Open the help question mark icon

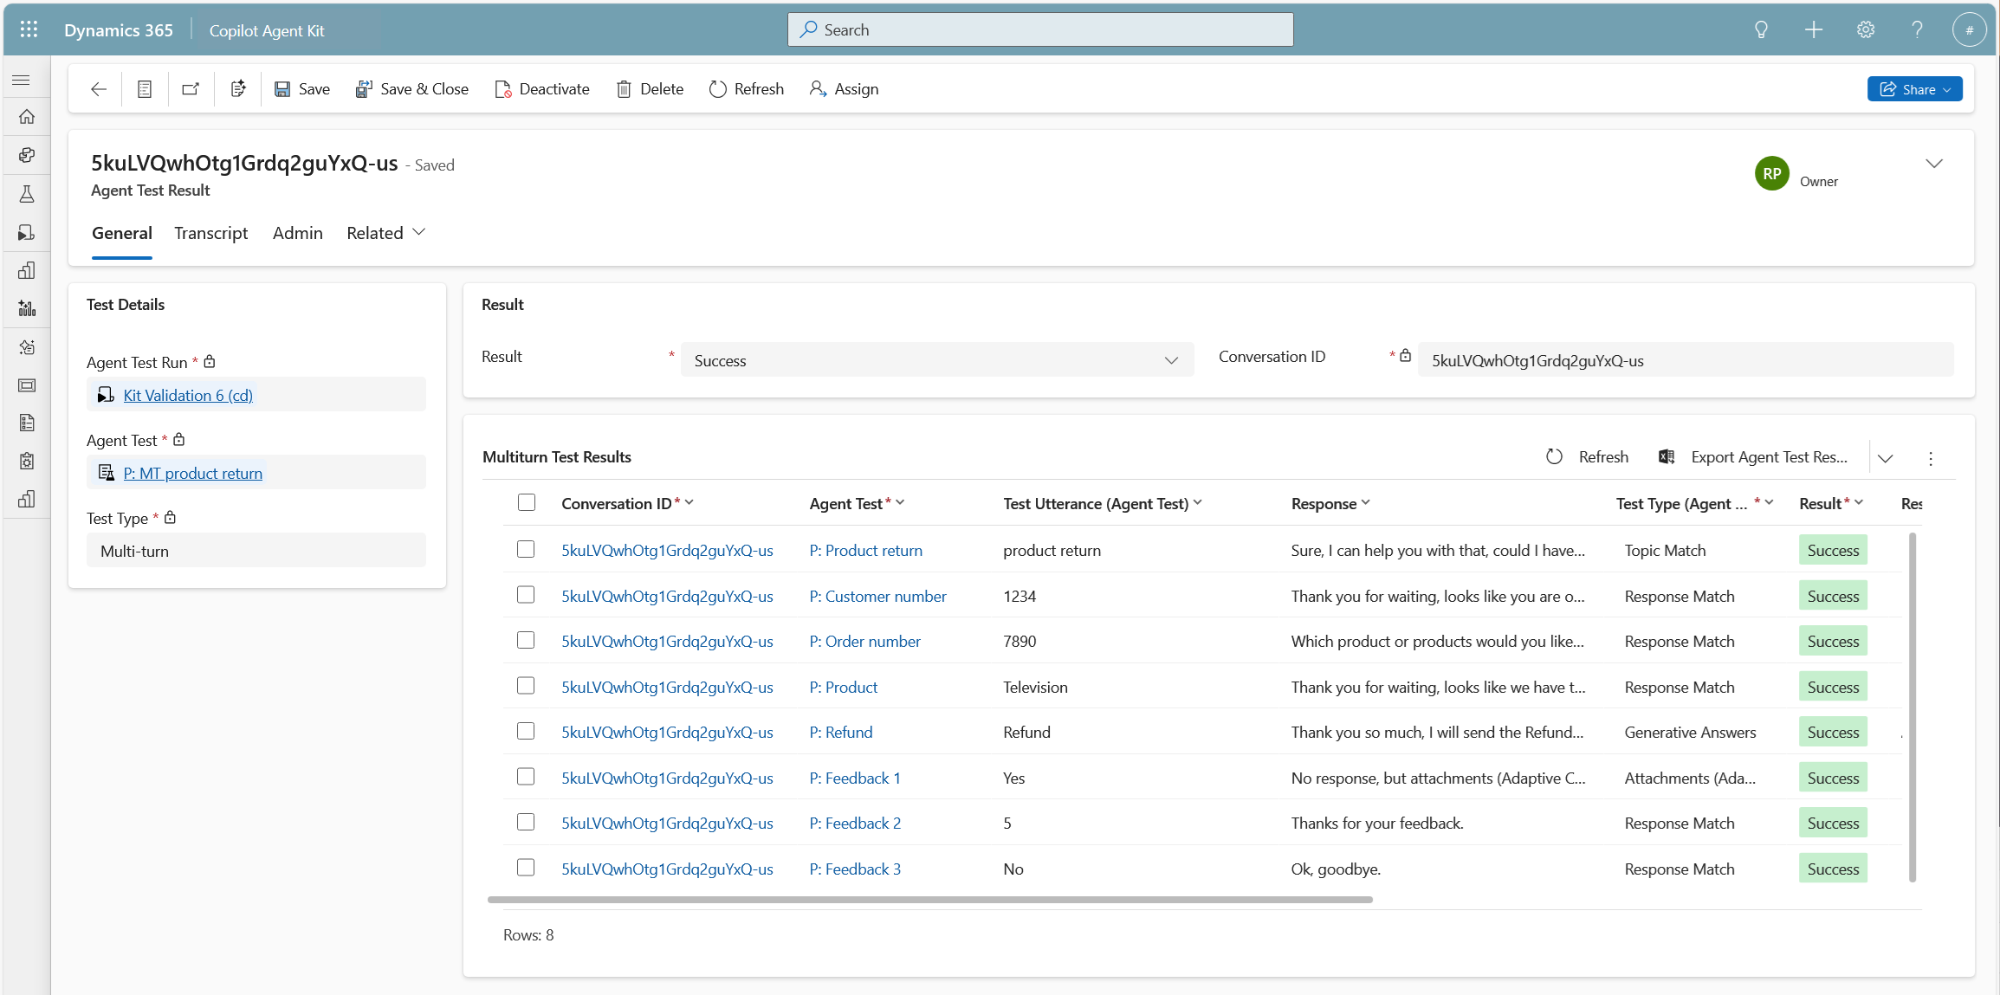tap(1917, 29)
